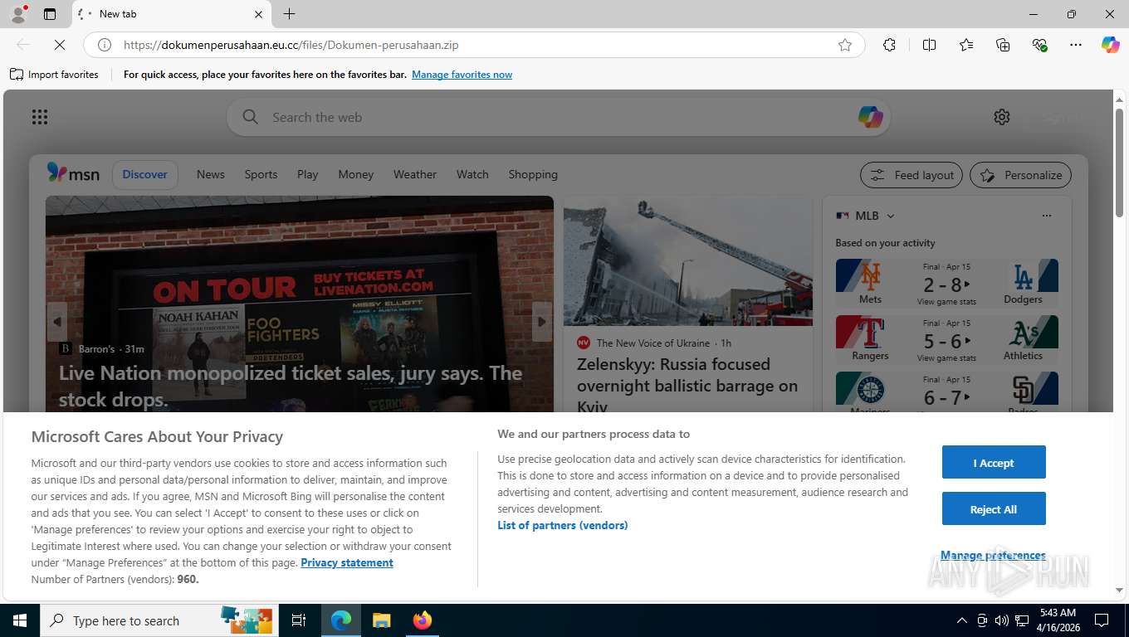This screenshot has height=637, width=1129.
Task: Open Browser essentials heart icon
Action: coord(1039,45)
